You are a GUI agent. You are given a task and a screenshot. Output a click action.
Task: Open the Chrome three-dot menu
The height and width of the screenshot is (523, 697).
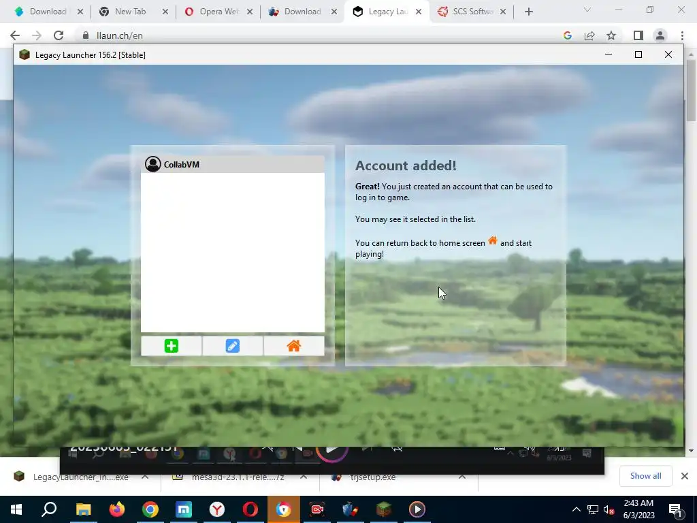tap(682, 35)
